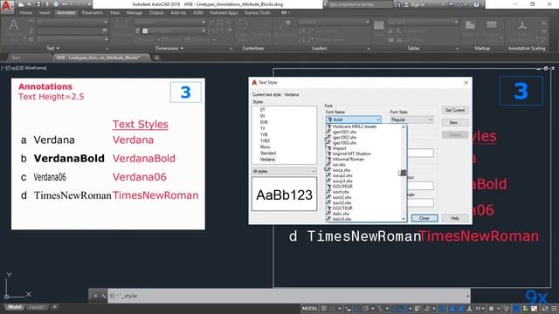This screenshot has height=314, width=559.
Task: Click the Set Current button
Action: 455,110
